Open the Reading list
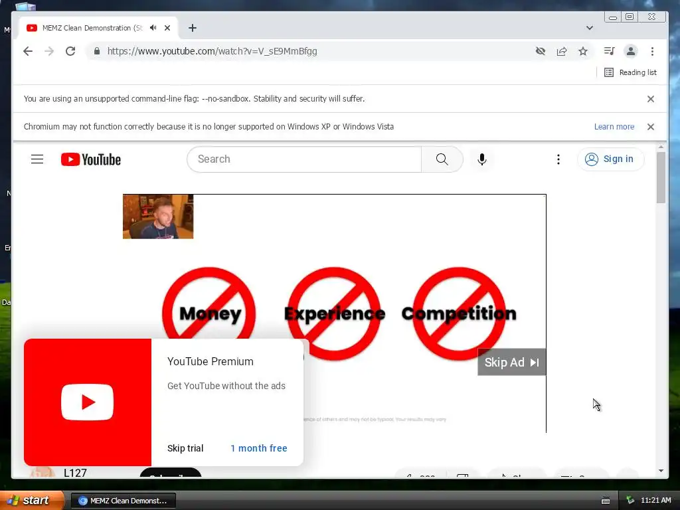680x510 pixels. [631, 72]
